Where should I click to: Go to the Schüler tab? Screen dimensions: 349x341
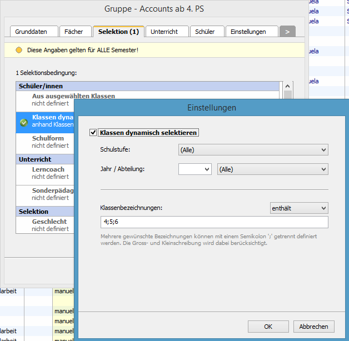pos(207,32)
